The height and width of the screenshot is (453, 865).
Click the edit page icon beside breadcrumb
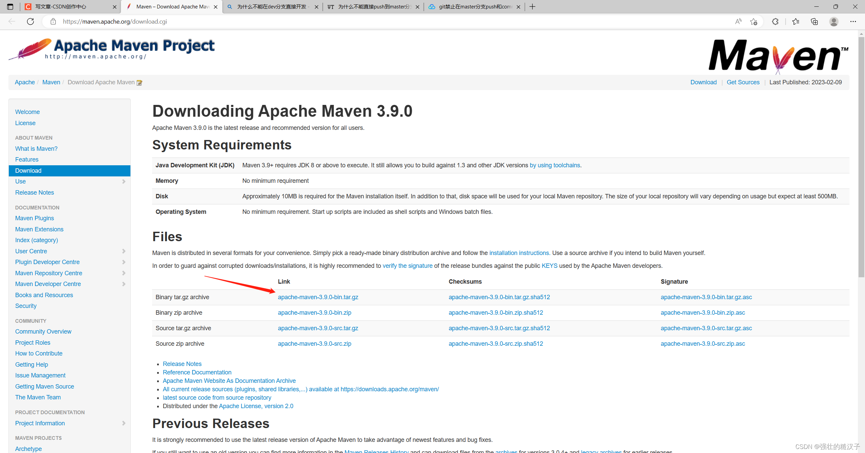click(x=139, y=83)
